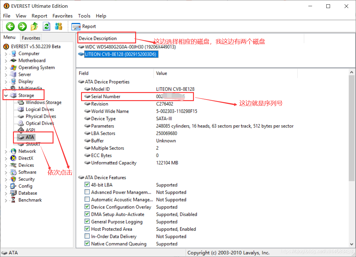The height and width of the screenshot is (257, 356).
Task: Switch to the Menu tab
Action: pos(10,37)
